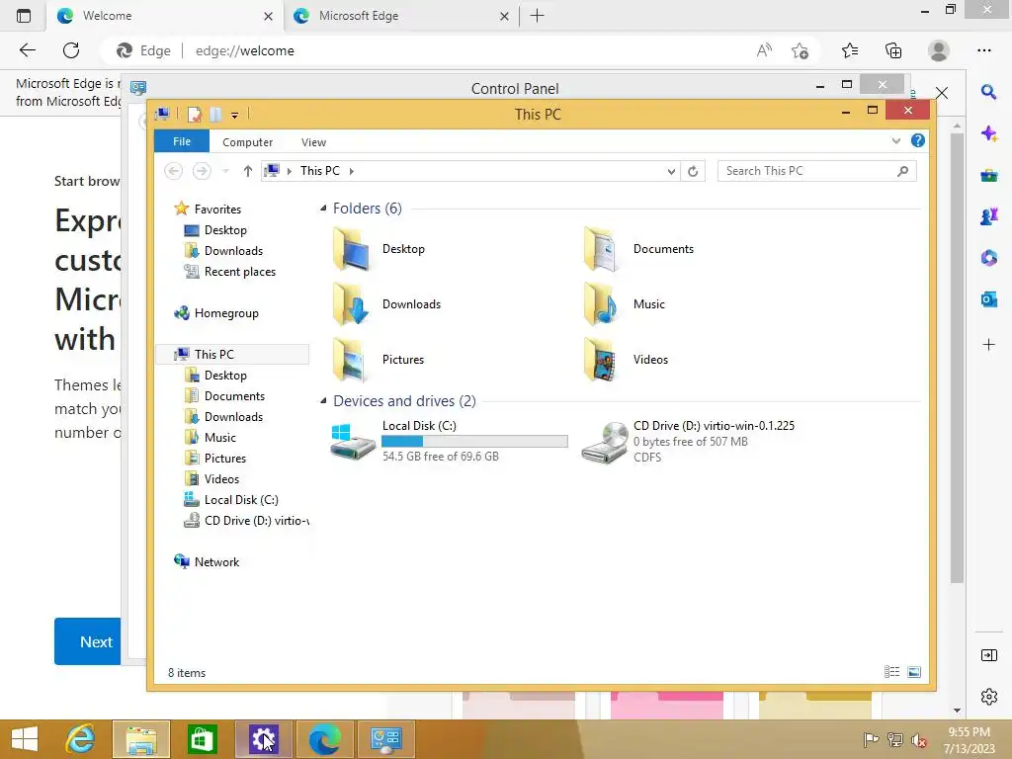Click the Up one level arrow in Explorer
1012x759 pixels.
point(248,171)
